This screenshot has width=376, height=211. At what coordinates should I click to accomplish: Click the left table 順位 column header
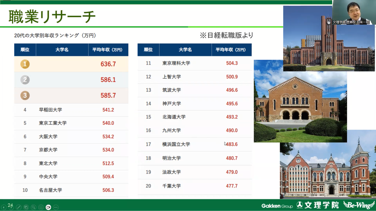(25, 50)
